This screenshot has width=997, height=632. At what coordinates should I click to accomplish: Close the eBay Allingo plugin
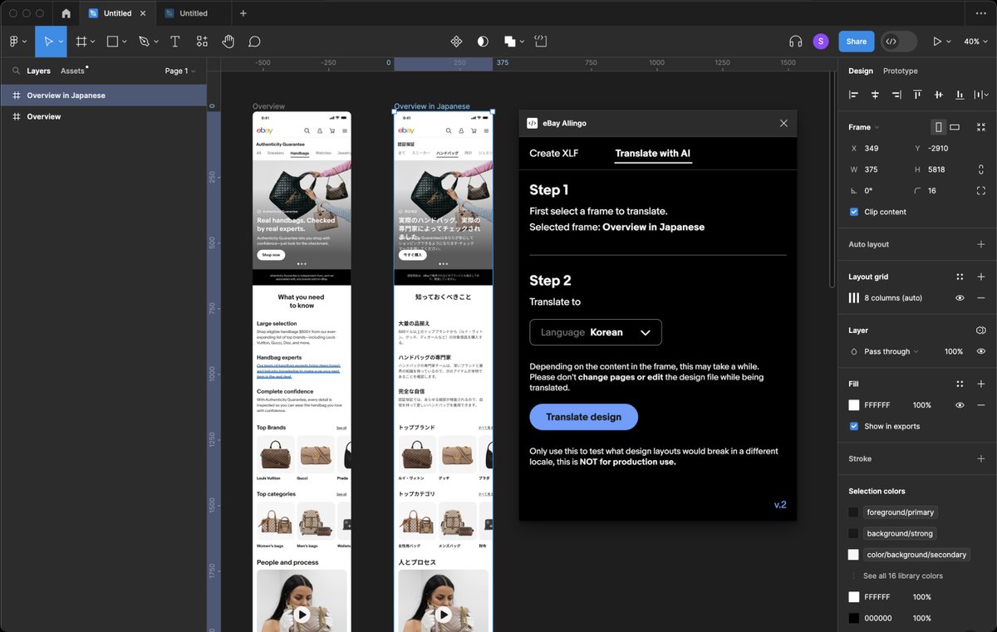click(783, 123)
